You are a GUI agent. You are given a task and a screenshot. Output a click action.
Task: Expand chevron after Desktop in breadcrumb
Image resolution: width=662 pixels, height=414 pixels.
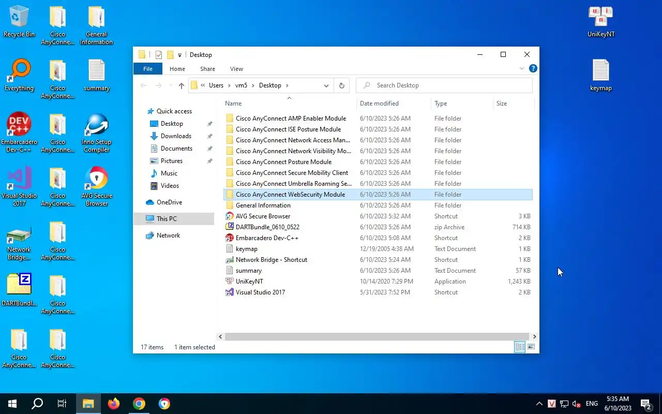point(287,85)
